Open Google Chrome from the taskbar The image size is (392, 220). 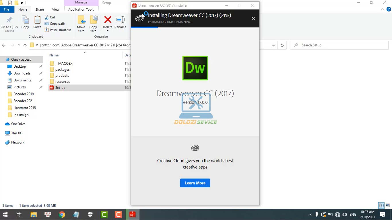tap(62, 214)
